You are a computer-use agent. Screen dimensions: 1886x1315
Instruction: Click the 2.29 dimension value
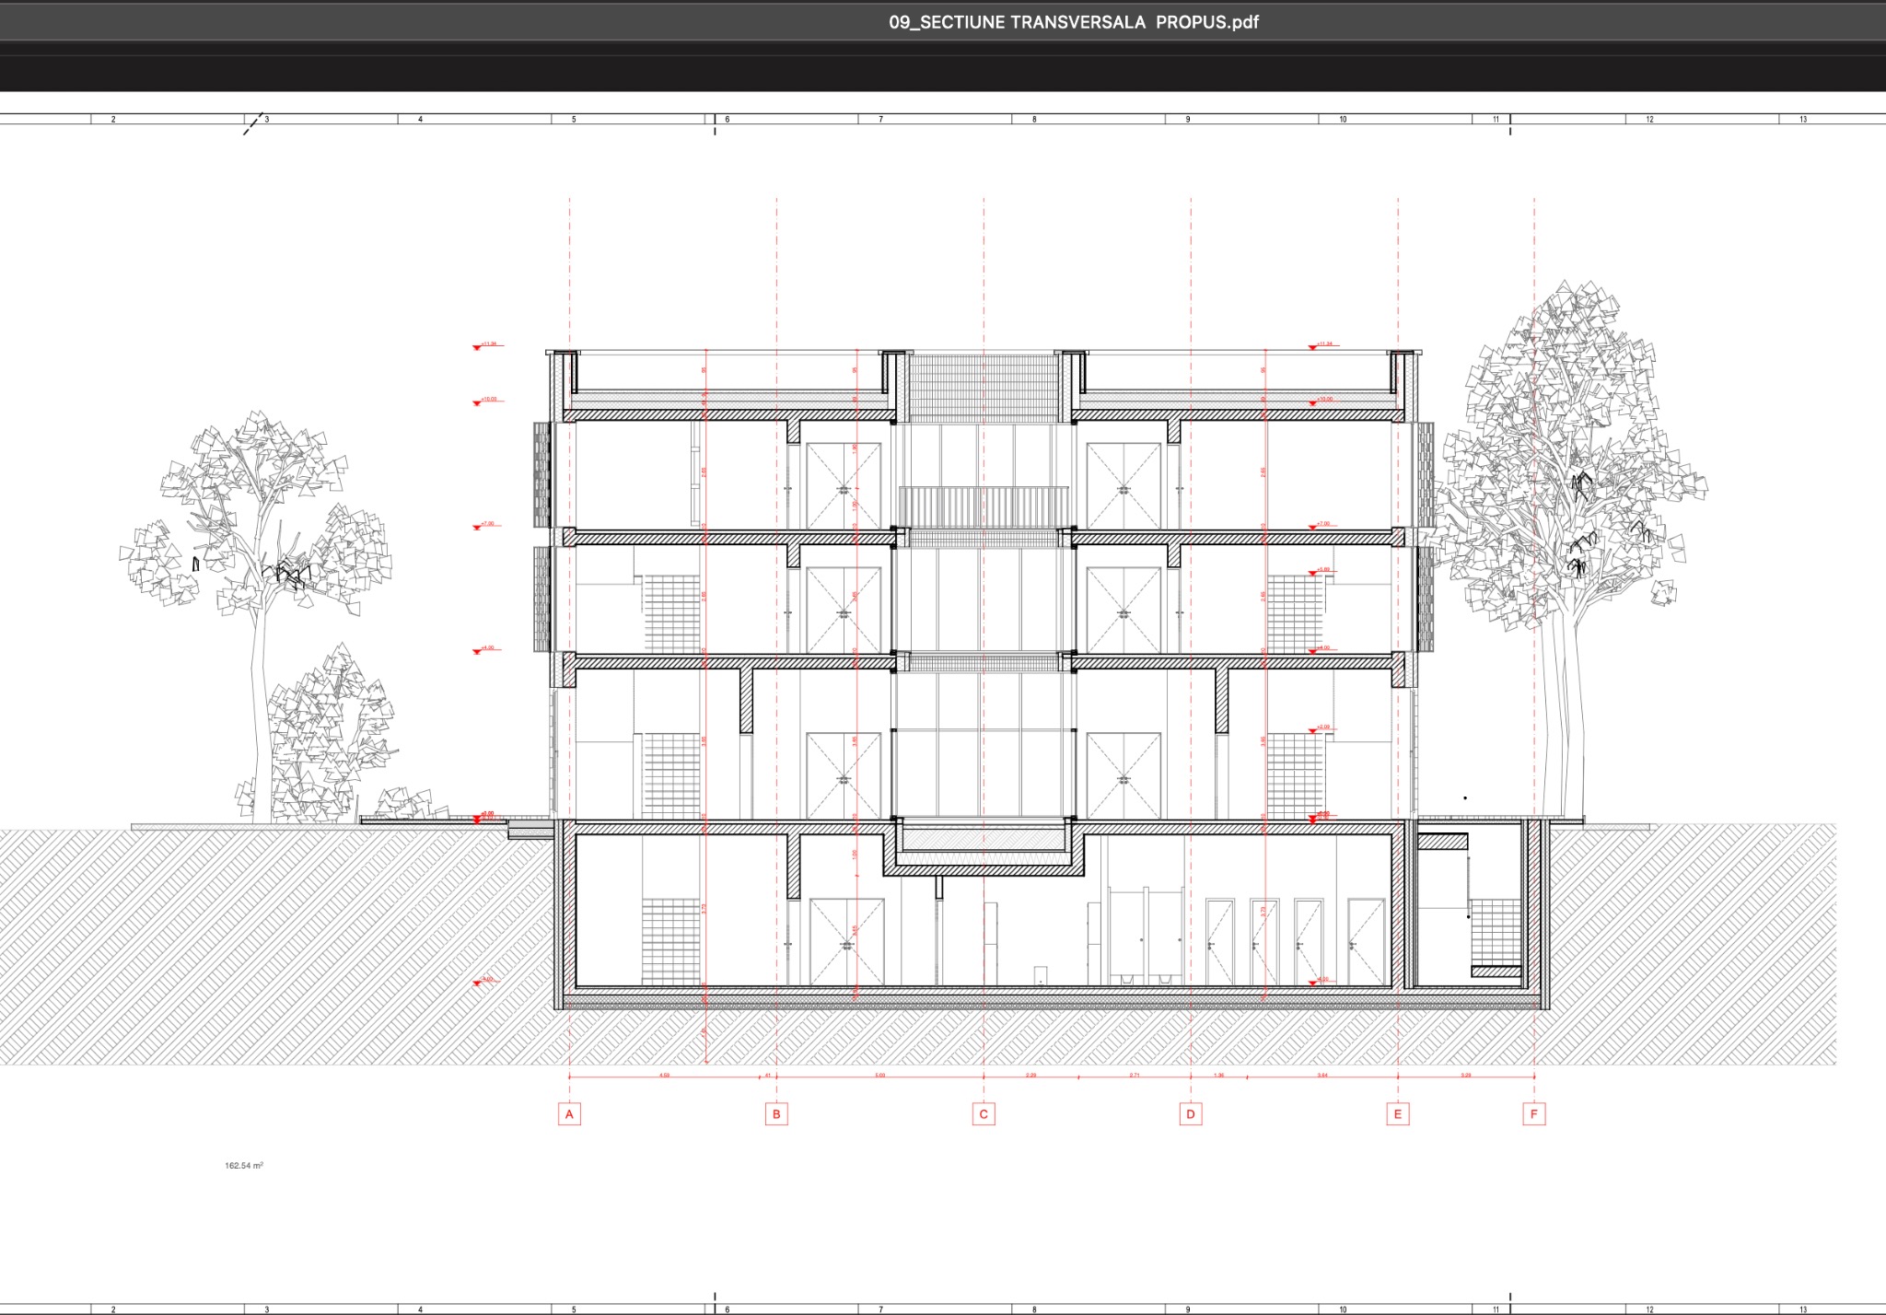[1030, 1075]
